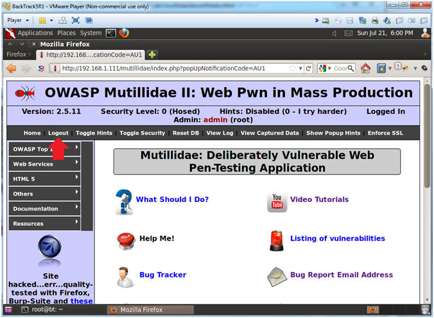Expand the Web Services sidebar menu
This screenshot has width=434, height=318.
44,163
